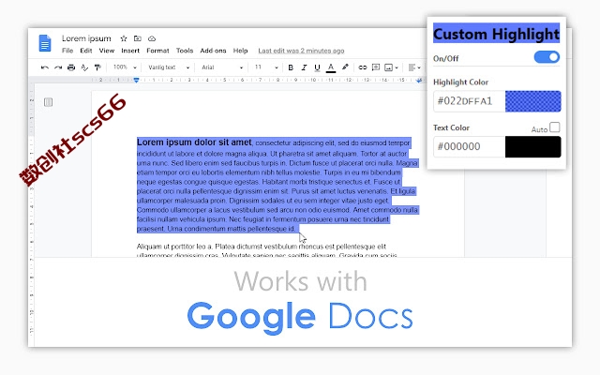Toggle the Custom Highlight On/Off switch
Viewport: 600px width, 375px height.
tap(547, 57)
